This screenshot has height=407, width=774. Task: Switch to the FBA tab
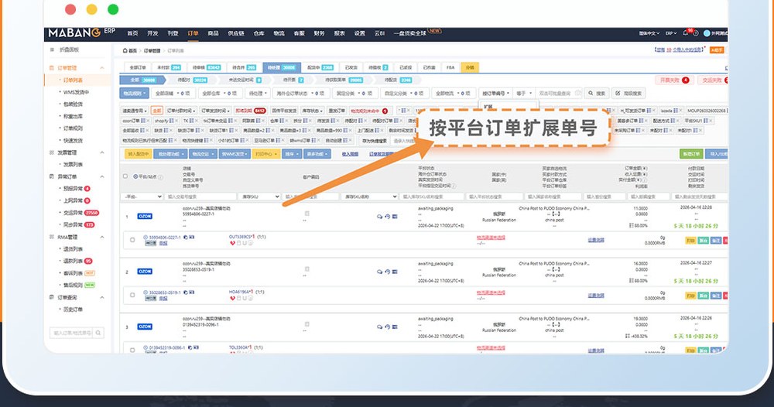(x=450, y=67)
